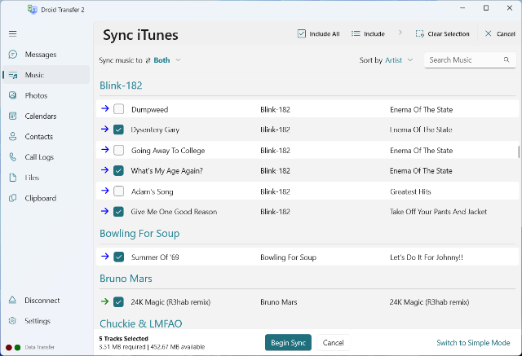Uncheck the 24K Magic (R3hab remix) checkbox
The height and width of the screenshot is (356, 522).
(118, 301)
